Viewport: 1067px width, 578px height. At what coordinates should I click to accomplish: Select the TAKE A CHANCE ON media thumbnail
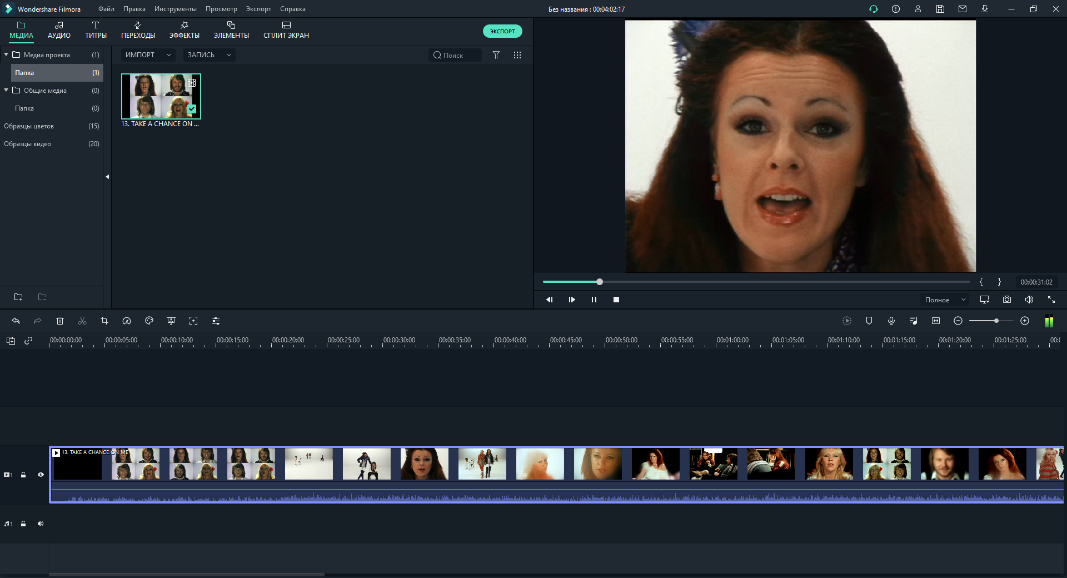161,96
